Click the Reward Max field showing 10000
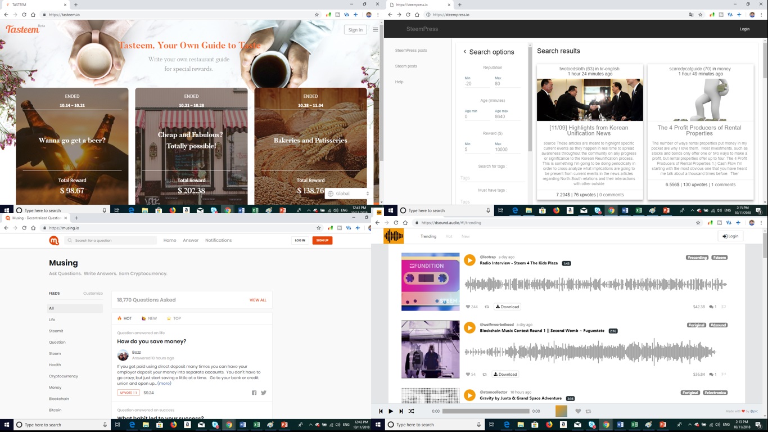The width and height of the screenshot is (768, 432). pos(507,150)
